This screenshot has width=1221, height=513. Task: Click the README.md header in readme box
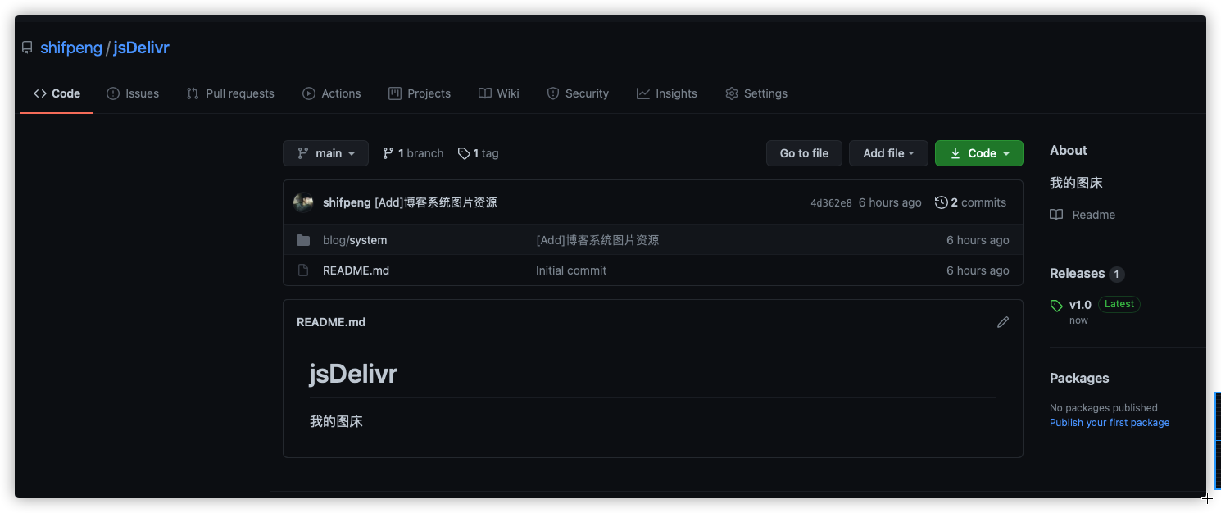tap(331, 322)
